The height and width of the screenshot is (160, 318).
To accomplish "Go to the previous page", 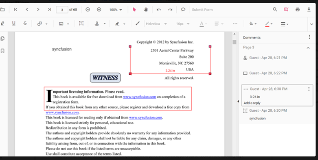I will (x=27, y=9).
